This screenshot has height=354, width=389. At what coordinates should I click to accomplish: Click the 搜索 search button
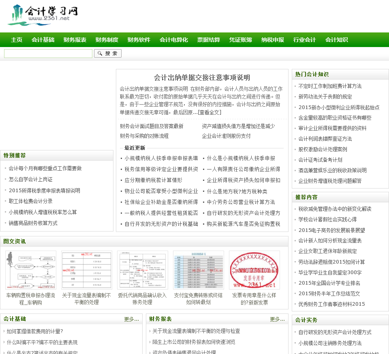pyautogui.click(x=108, y=54)
